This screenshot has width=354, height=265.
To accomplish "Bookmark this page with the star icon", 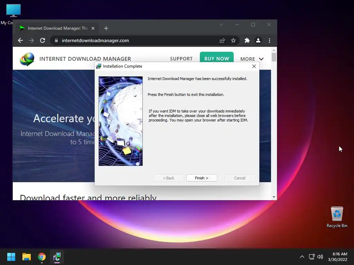I will [x=233, y=41].
